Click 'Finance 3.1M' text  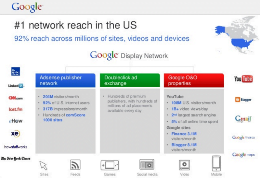click(184, 134)
